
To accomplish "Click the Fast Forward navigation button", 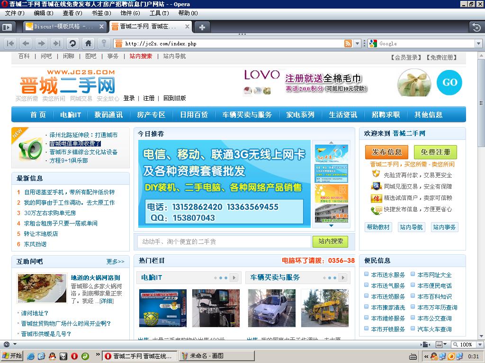I will pyautogui.click(x=57, y=43).
